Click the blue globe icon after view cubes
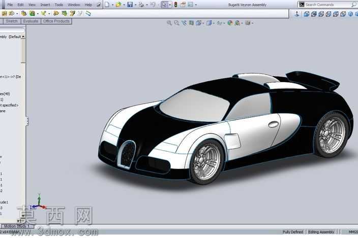The width and height of the screenshot is (358, 238). 350,14
